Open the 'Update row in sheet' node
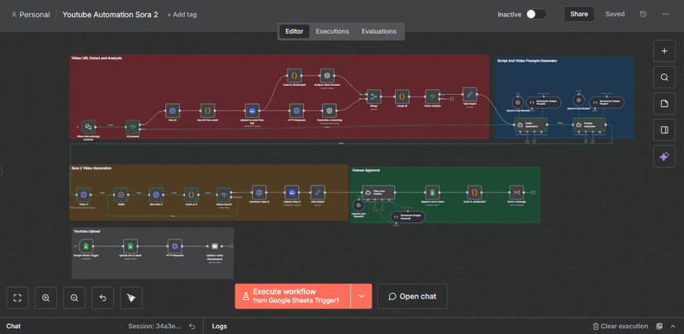The image size is (684, 334). click(130, 246)
